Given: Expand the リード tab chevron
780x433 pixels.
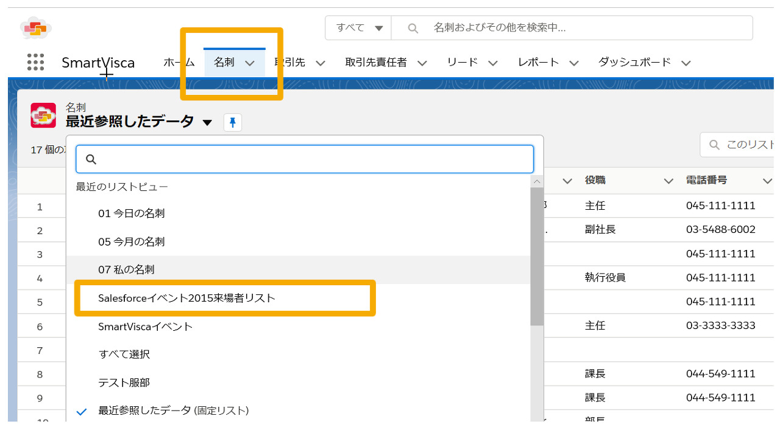Looking at the screenshot, I should (x=493, y=63).
